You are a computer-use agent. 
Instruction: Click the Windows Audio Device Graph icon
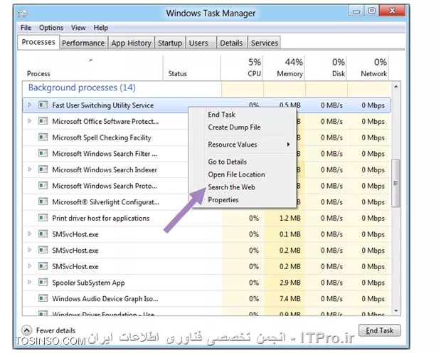43,298
